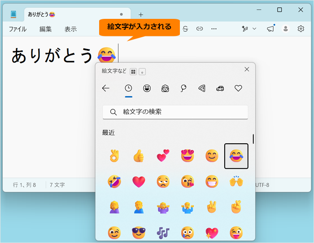Insert the man facepalming emoji

pyautogui.click(x=139, y=207)
